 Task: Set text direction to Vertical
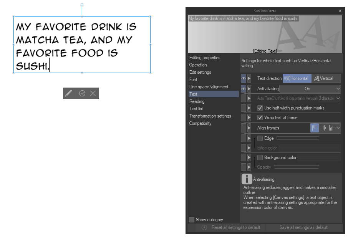(326, 78)
